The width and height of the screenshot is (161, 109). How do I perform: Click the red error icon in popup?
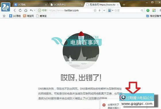(104, 105)
